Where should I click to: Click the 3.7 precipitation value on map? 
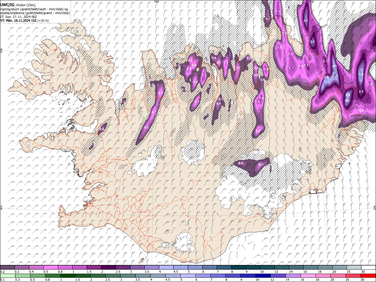305,21
